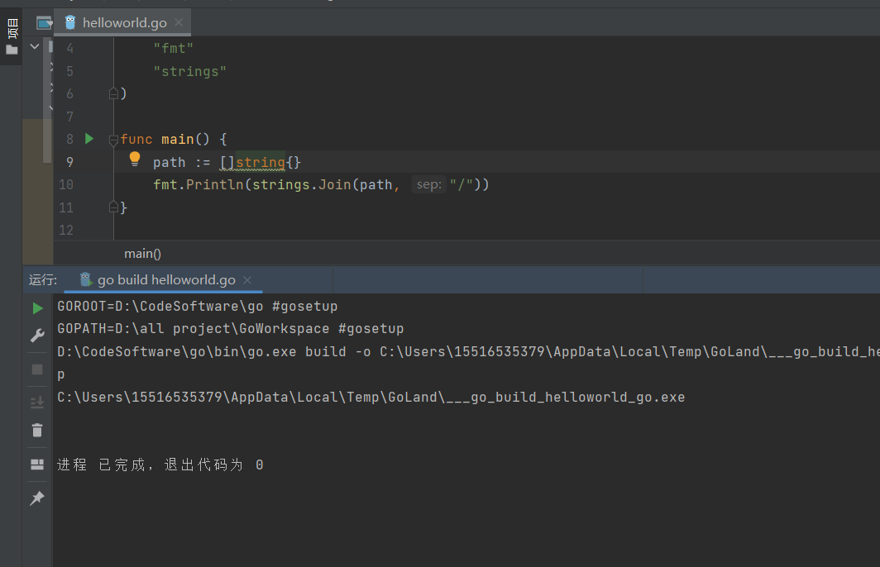Click the Go gopher icon on helloworld.go tab

click(69, 22)
